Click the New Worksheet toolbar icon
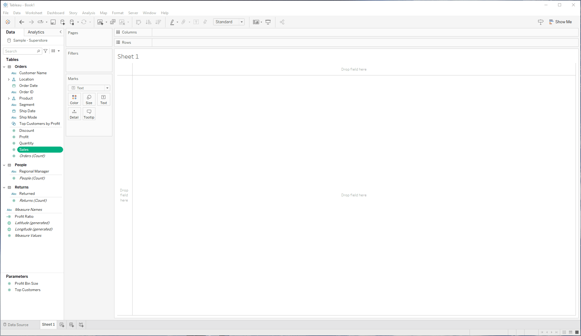Image resolution: width=581 pixels, height=336 pixels. (100, 22)
